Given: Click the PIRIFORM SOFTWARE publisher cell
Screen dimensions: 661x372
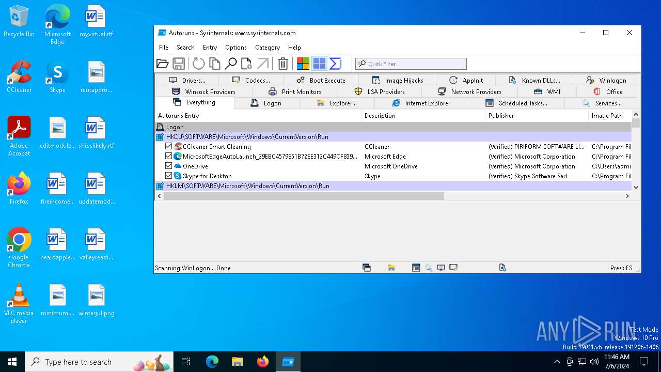Looking at the screenshot, I should [537, 147].
